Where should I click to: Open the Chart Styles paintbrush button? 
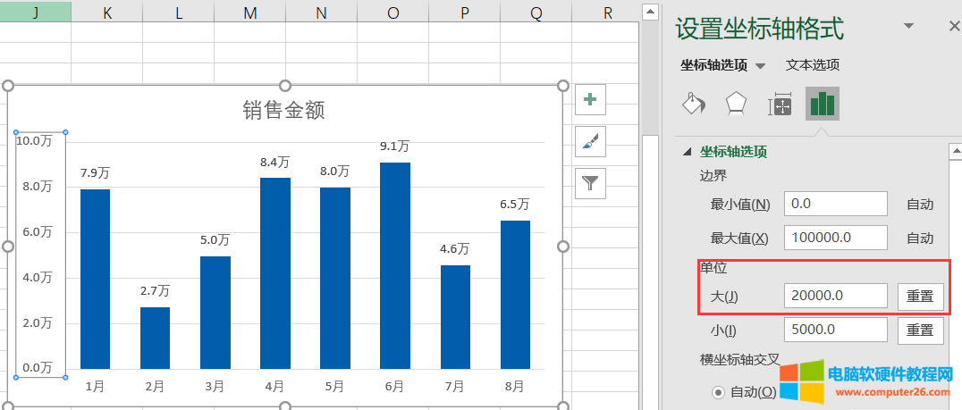[589, 141]
